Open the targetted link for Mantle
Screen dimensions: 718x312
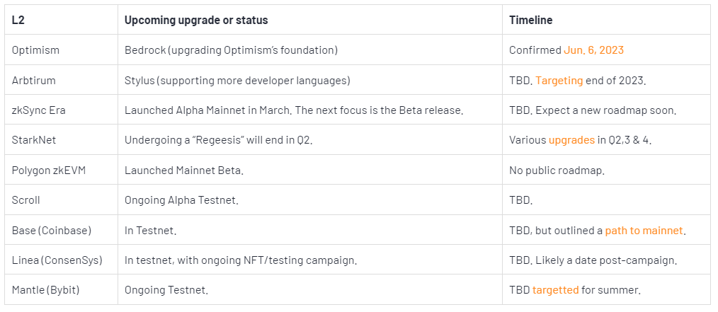pyautogui.click(x=555, y=290)
